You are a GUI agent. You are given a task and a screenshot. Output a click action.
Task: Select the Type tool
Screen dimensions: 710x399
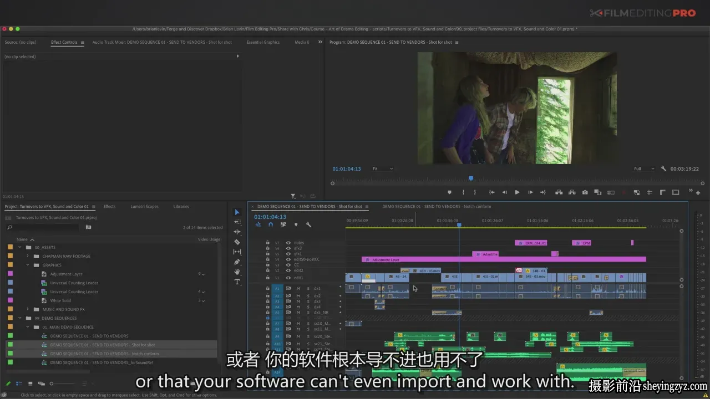[237, 282]
